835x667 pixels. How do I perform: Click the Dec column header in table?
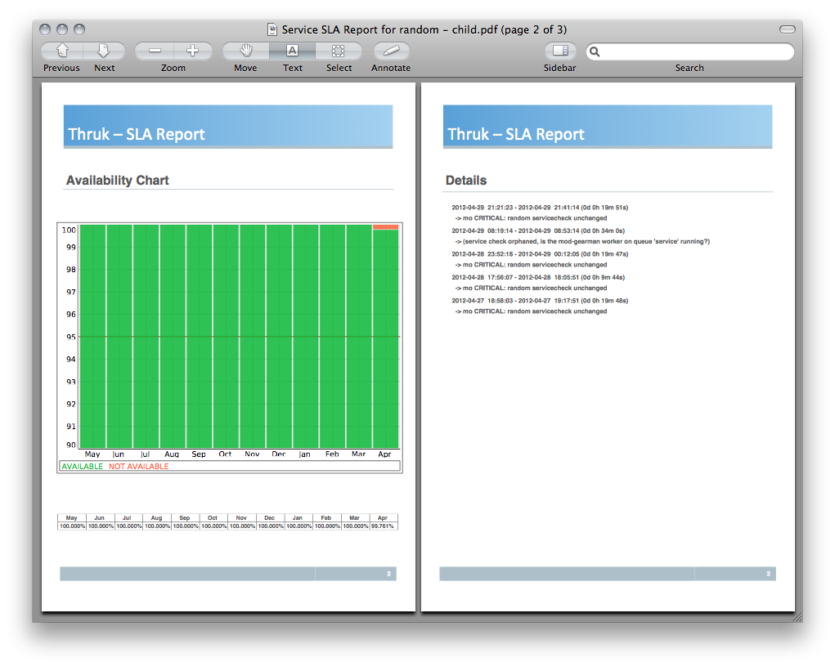(x=269, y=518)
